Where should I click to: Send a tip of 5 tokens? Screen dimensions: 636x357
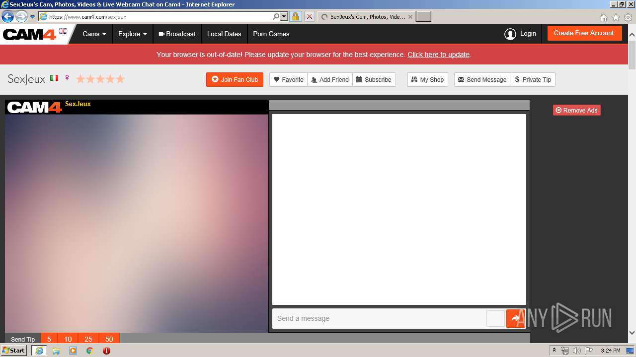coord(49,339)
